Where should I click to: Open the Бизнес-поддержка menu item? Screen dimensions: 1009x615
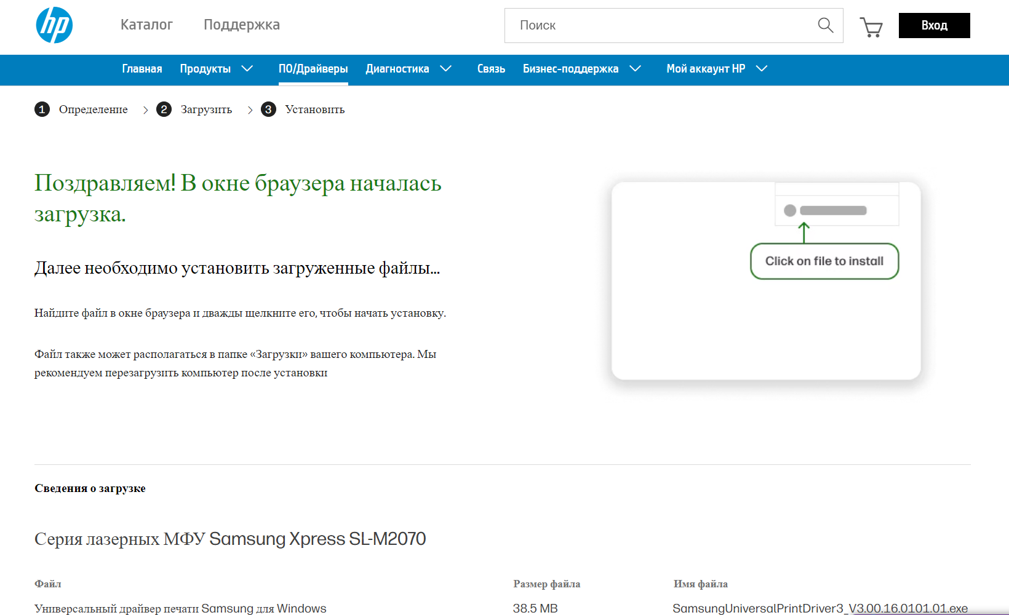tap(571, 69)
